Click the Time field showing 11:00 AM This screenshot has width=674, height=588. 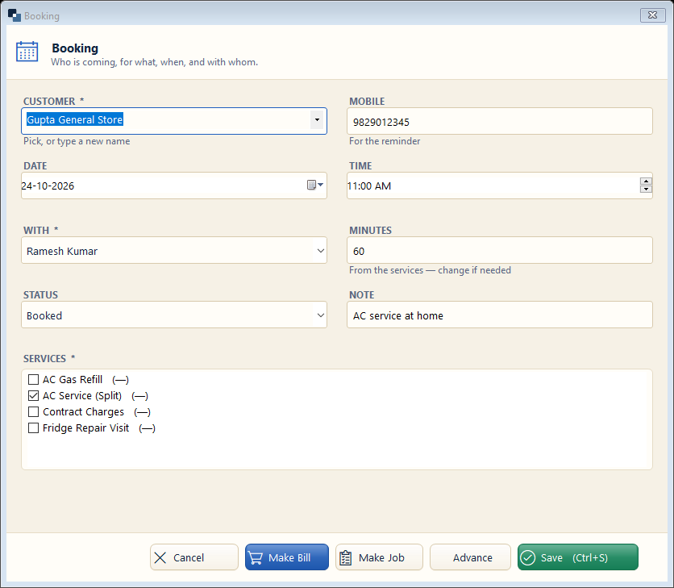(x=369, y=186)
